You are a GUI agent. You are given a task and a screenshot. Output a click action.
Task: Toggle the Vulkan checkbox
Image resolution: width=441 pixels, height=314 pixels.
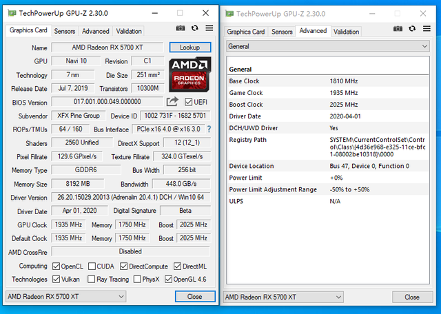tap(56, 279)
